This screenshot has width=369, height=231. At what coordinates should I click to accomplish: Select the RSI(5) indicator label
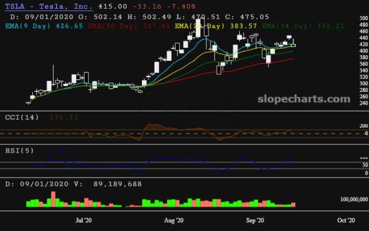[20, 151]
